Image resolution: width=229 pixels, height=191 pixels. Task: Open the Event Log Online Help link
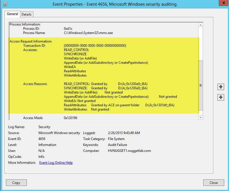(56, 162)
